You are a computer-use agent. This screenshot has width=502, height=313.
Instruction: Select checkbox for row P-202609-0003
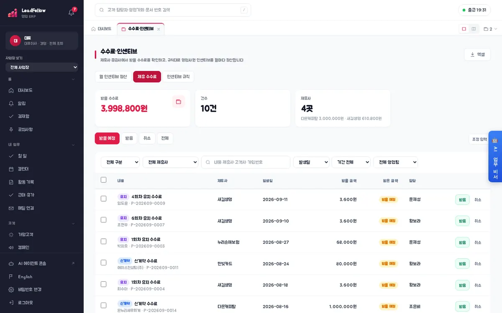coord(104,242)
